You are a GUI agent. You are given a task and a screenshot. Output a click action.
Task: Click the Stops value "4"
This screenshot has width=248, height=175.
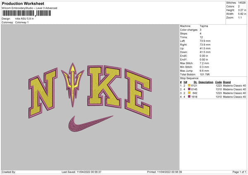(200, 33)
